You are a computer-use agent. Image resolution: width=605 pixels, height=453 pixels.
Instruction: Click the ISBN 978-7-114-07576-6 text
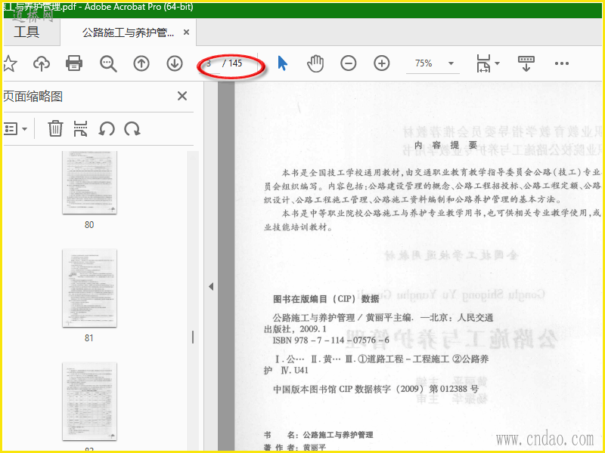pyautogui.click(x=331, y=341)
